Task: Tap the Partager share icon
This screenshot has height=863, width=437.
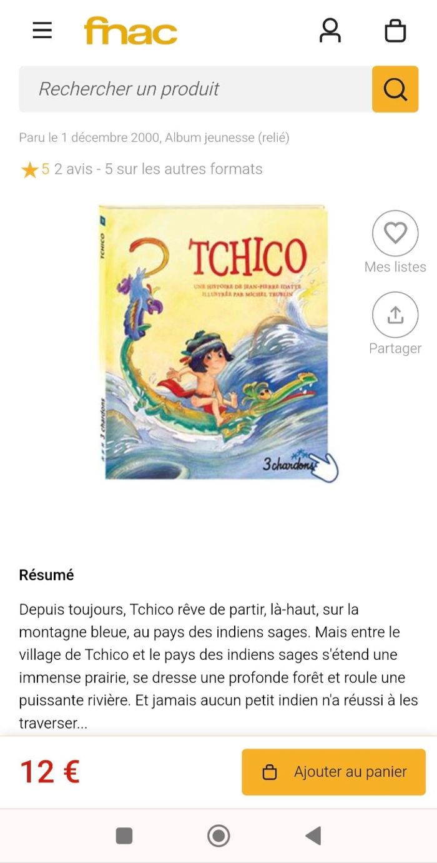Action: click(x=395, y=315)
